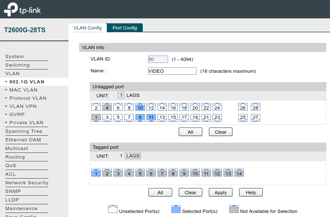The height and width of the screenshot is (217, 330).
Task: Expand ACL sidebar menu
Action: point(11,174)
